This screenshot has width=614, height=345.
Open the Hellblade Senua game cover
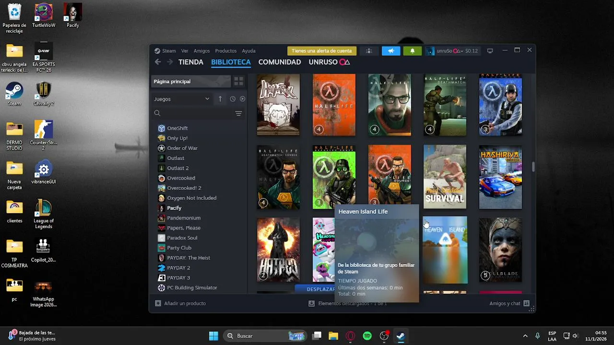pos(500,250)
